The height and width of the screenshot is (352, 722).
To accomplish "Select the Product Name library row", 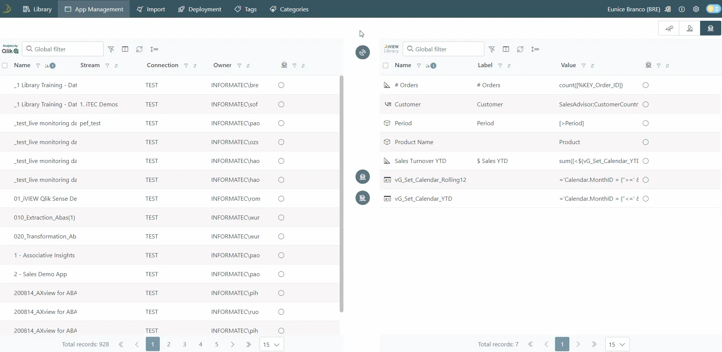I will click(x=550, y=142).
